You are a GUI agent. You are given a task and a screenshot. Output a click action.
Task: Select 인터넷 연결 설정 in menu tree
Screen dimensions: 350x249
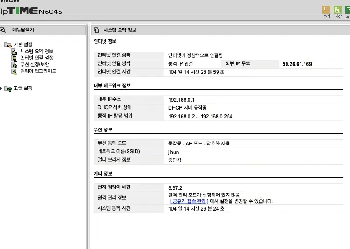(x=37, y=58)
